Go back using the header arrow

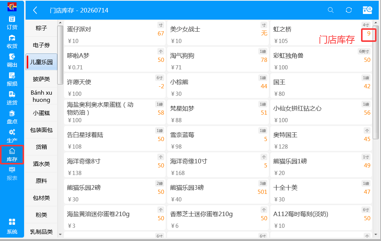coord(35,10)
